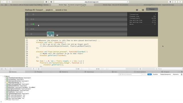Decrease time scale with minus icon

click(137, 10)
